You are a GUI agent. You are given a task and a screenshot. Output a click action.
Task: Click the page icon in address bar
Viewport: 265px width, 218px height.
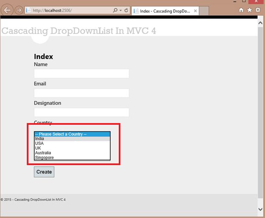[28, 10]
